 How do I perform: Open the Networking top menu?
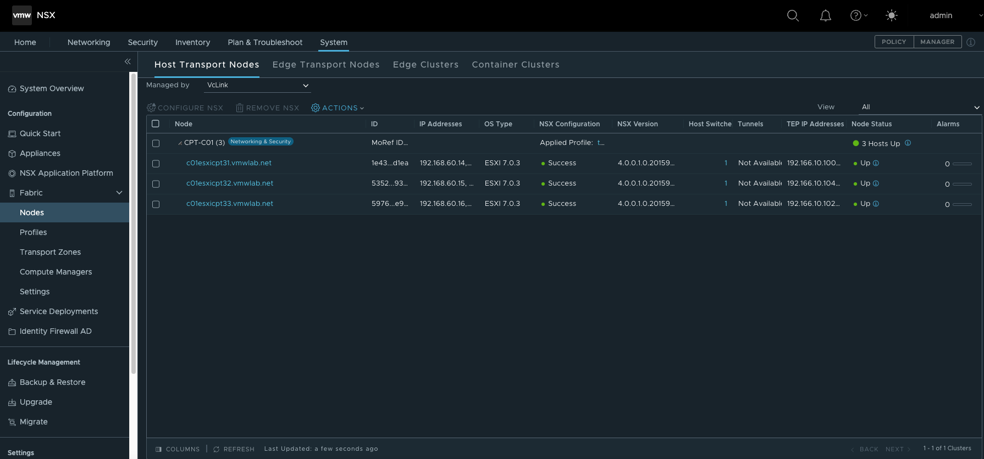click(x=89, y=42)
